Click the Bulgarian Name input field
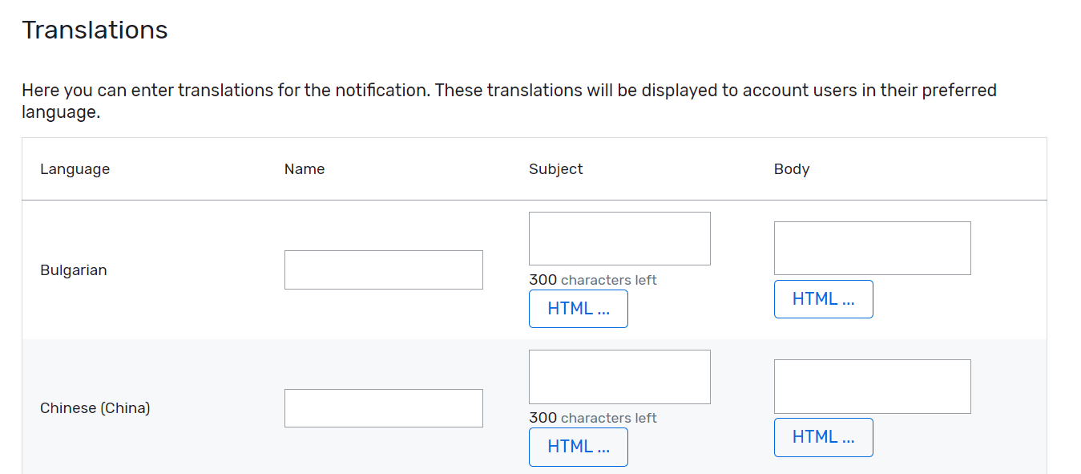Viewport: 1081px width, 474px height. (x=383, y=269)
